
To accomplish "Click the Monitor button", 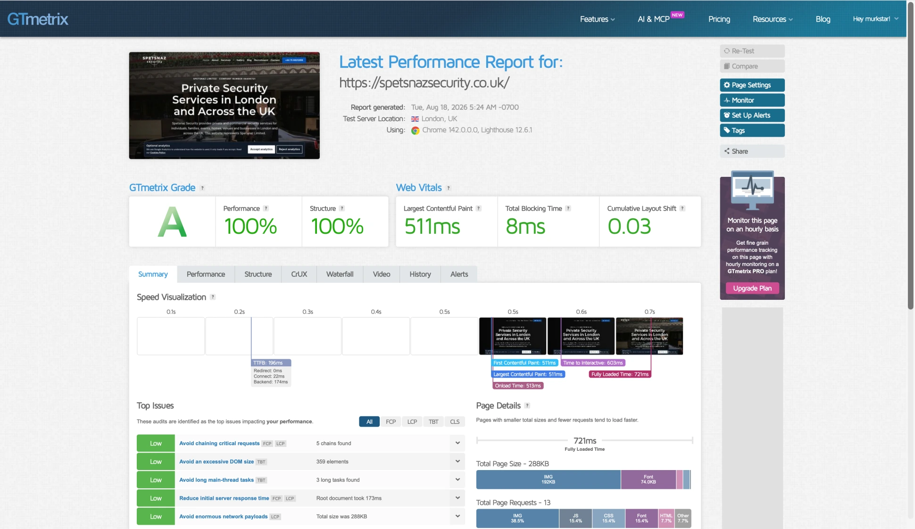I will 752,100.
